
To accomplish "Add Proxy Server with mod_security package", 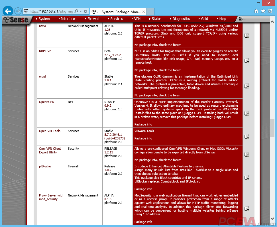I will point(247,209).
